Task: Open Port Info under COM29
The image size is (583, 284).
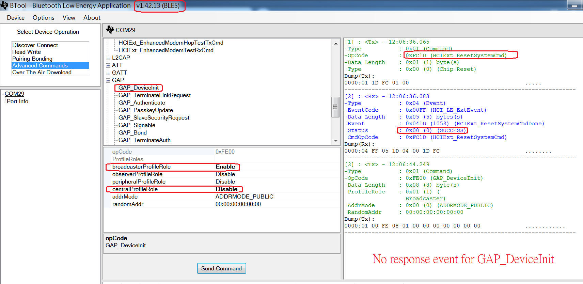Action: (x=17, y=101)
